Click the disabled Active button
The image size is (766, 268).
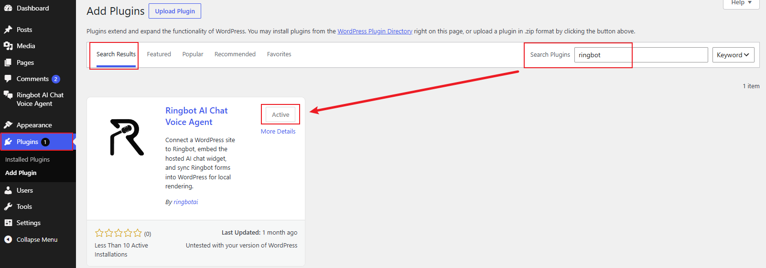(281, 114)
